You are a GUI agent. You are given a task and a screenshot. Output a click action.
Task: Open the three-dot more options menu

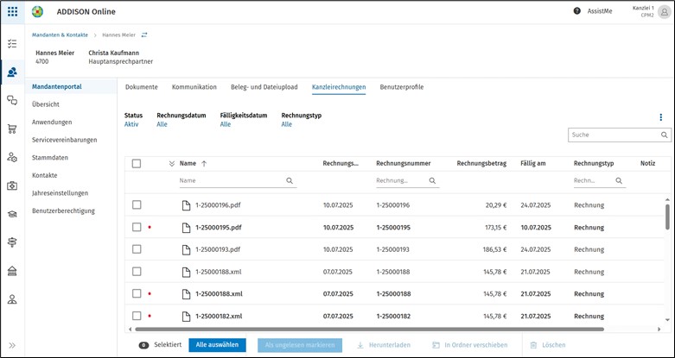click(x=661, y=117)
